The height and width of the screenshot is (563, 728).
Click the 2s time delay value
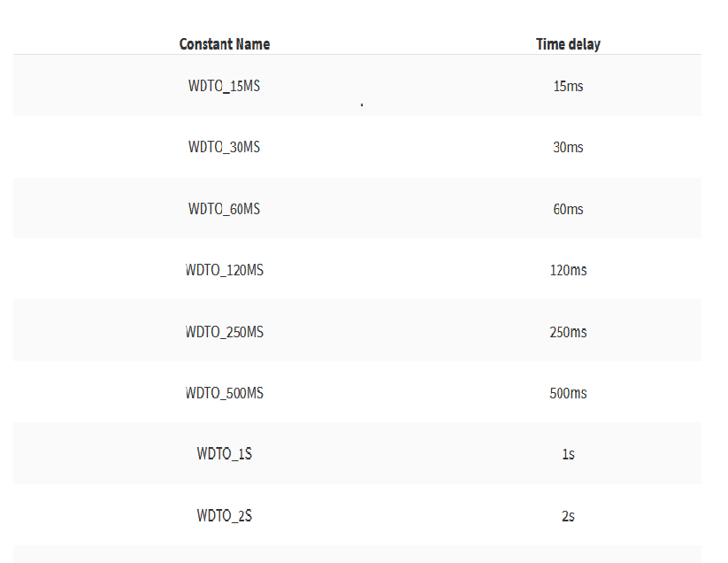click(x=568, y=515)
